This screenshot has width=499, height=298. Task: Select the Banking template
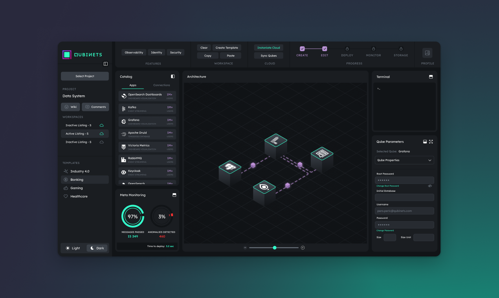point(85,180)
